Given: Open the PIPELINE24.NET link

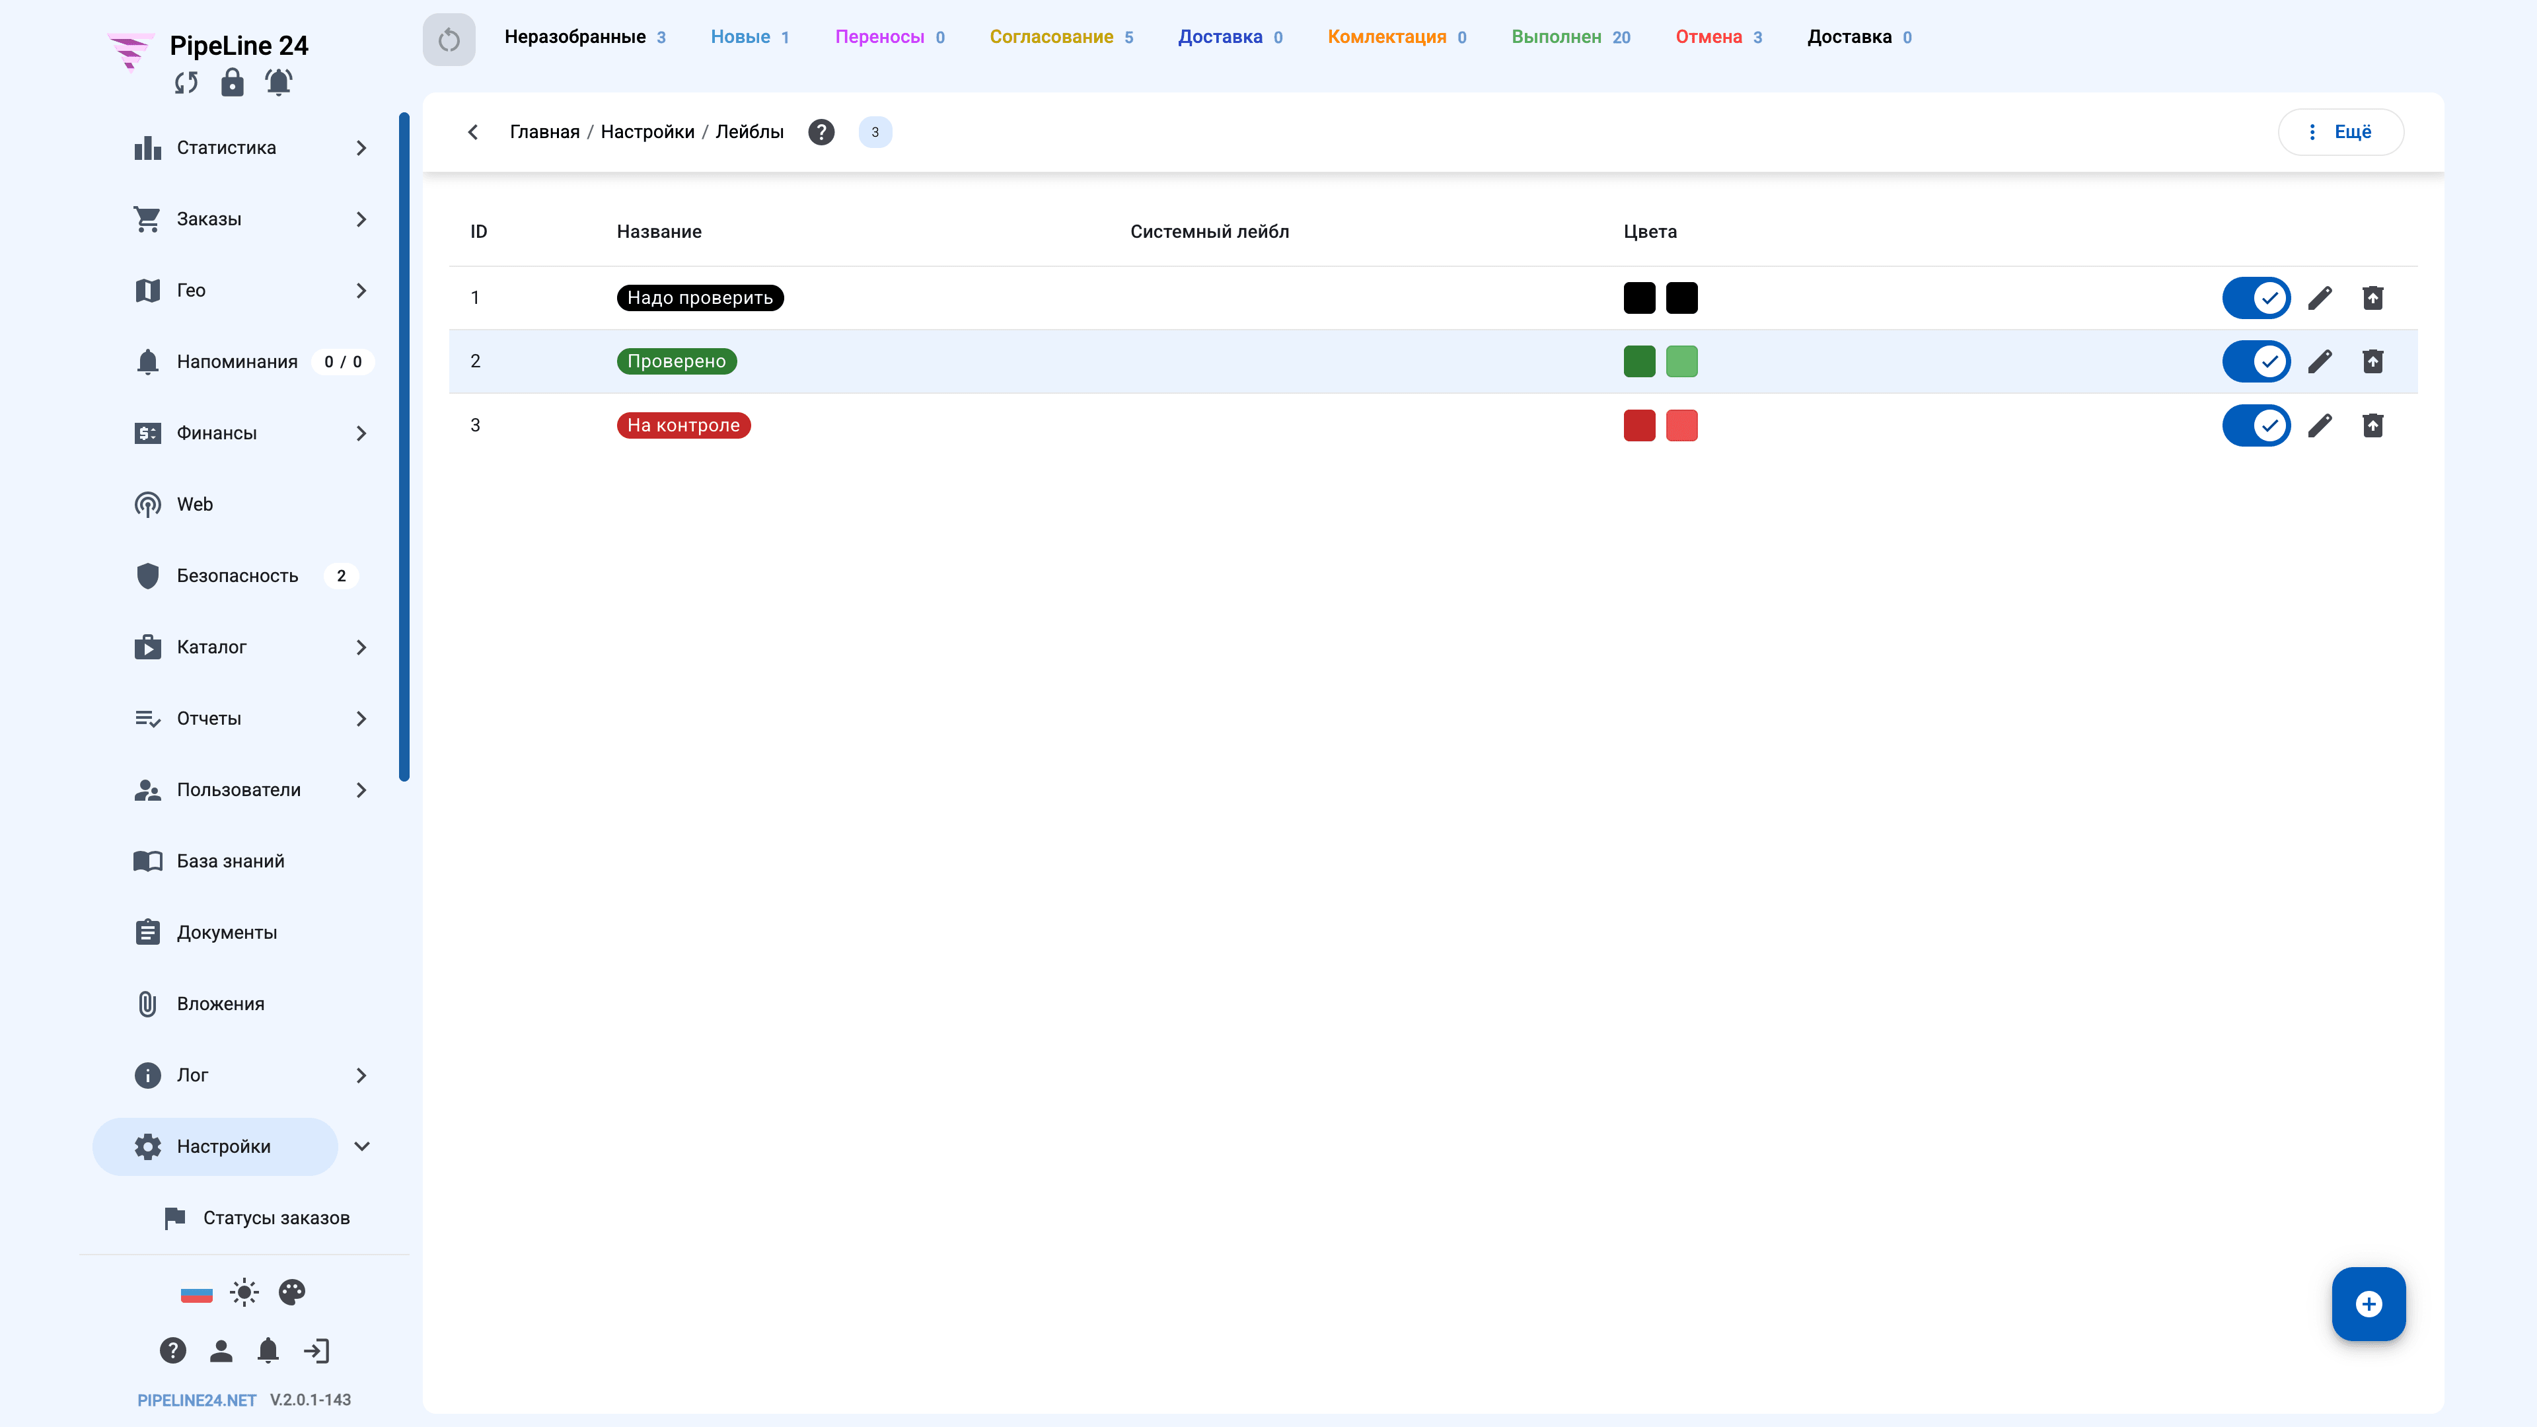Looking at the screenshot, I should tap(197, 1401).
